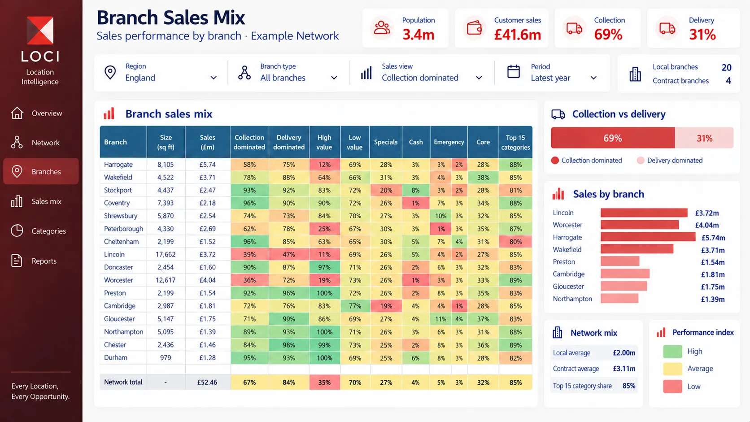Click the Collection dominated legend dot
Screen dimensions: 750x422
555,160
